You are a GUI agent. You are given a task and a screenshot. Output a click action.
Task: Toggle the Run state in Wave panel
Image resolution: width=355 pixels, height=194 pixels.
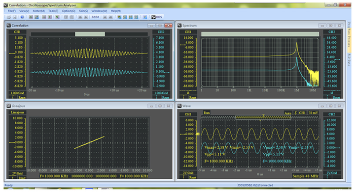pos(207,112)
